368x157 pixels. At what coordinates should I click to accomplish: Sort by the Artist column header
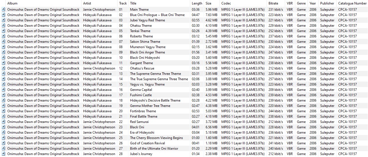tap(87, 3)
